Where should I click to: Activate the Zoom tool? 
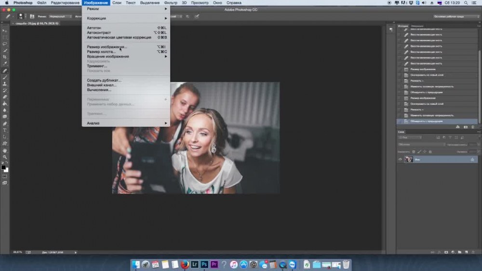(x=5, y=157)
